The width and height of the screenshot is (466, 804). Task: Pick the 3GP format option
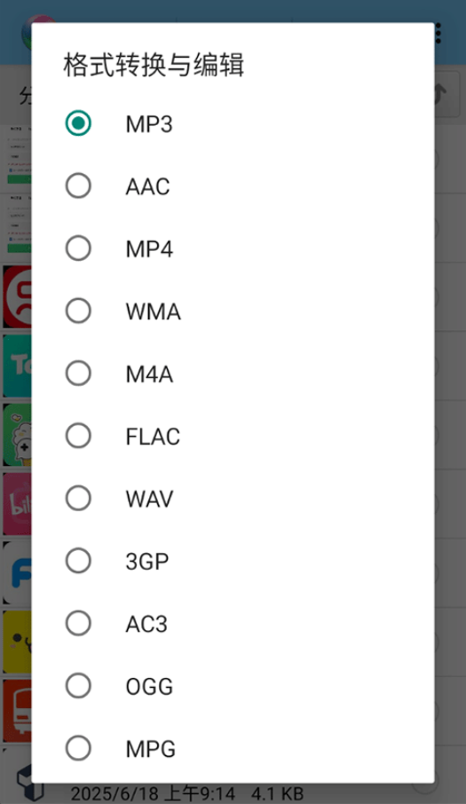78,561
